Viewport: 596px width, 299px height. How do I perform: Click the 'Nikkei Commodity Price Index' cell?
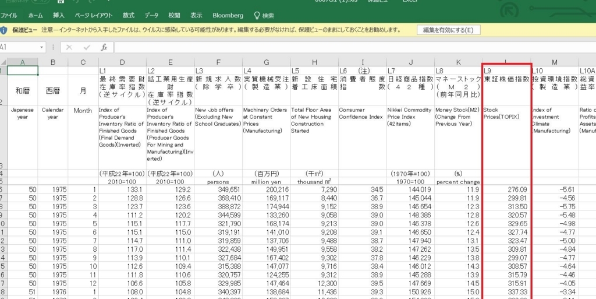pyautogui.click(x=410, y=138)
